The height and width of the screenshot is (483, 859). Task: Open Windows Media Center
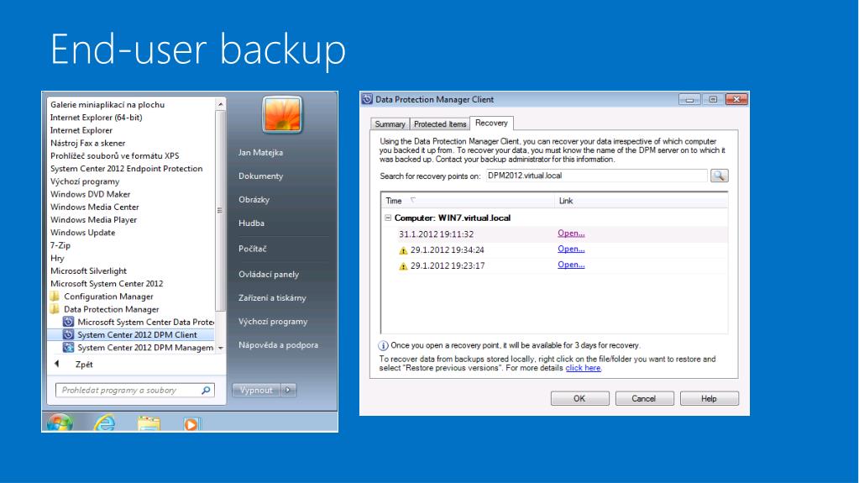[x=95, y=207]
